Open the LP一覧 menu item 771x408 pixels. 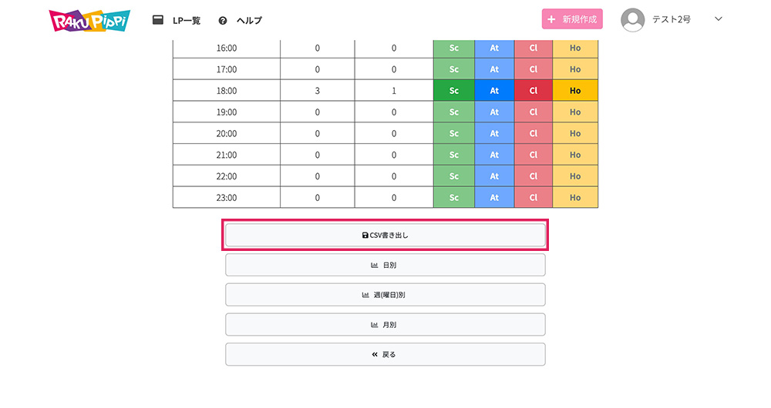[187, 21]
